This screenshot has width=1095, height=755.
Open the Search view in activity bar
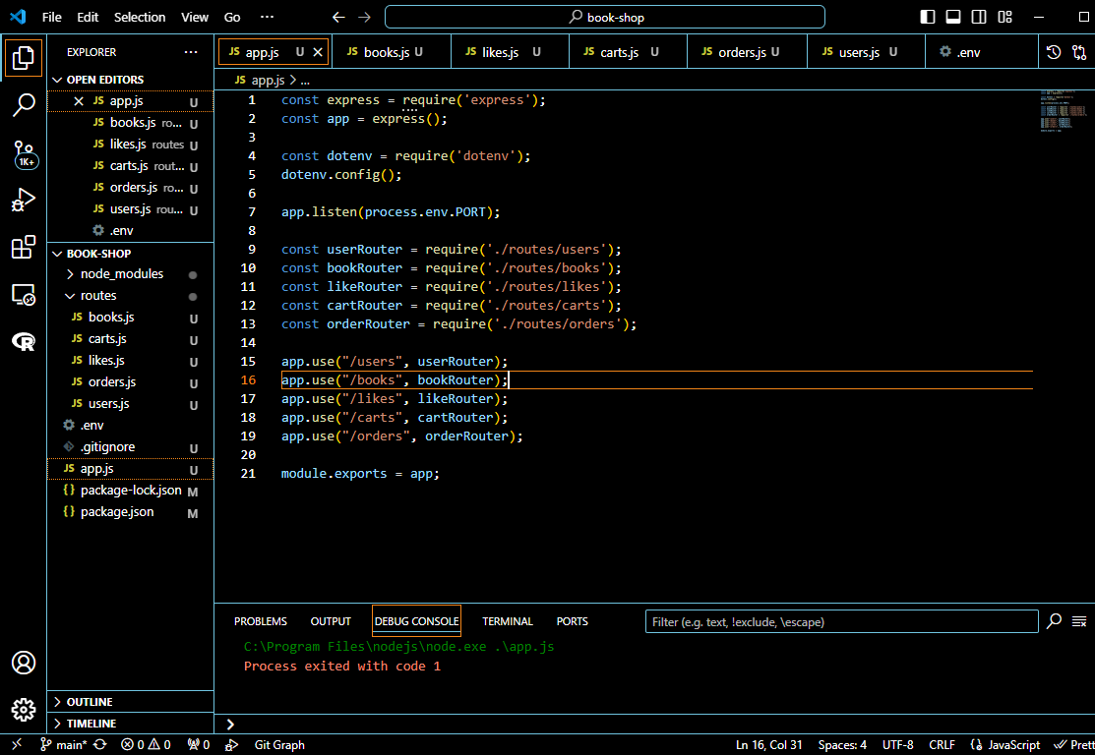coord(23,105)
